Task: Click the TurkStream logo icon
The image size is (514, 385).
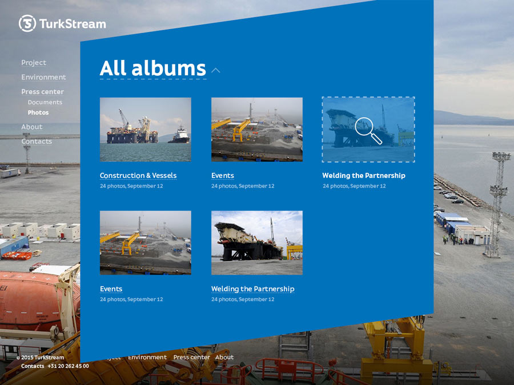Action: 27,23
